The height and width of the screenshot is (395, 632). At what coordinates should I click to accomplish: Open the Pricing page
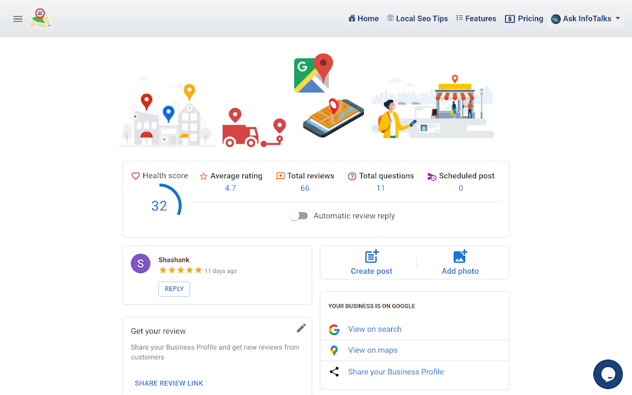point(524,19)
